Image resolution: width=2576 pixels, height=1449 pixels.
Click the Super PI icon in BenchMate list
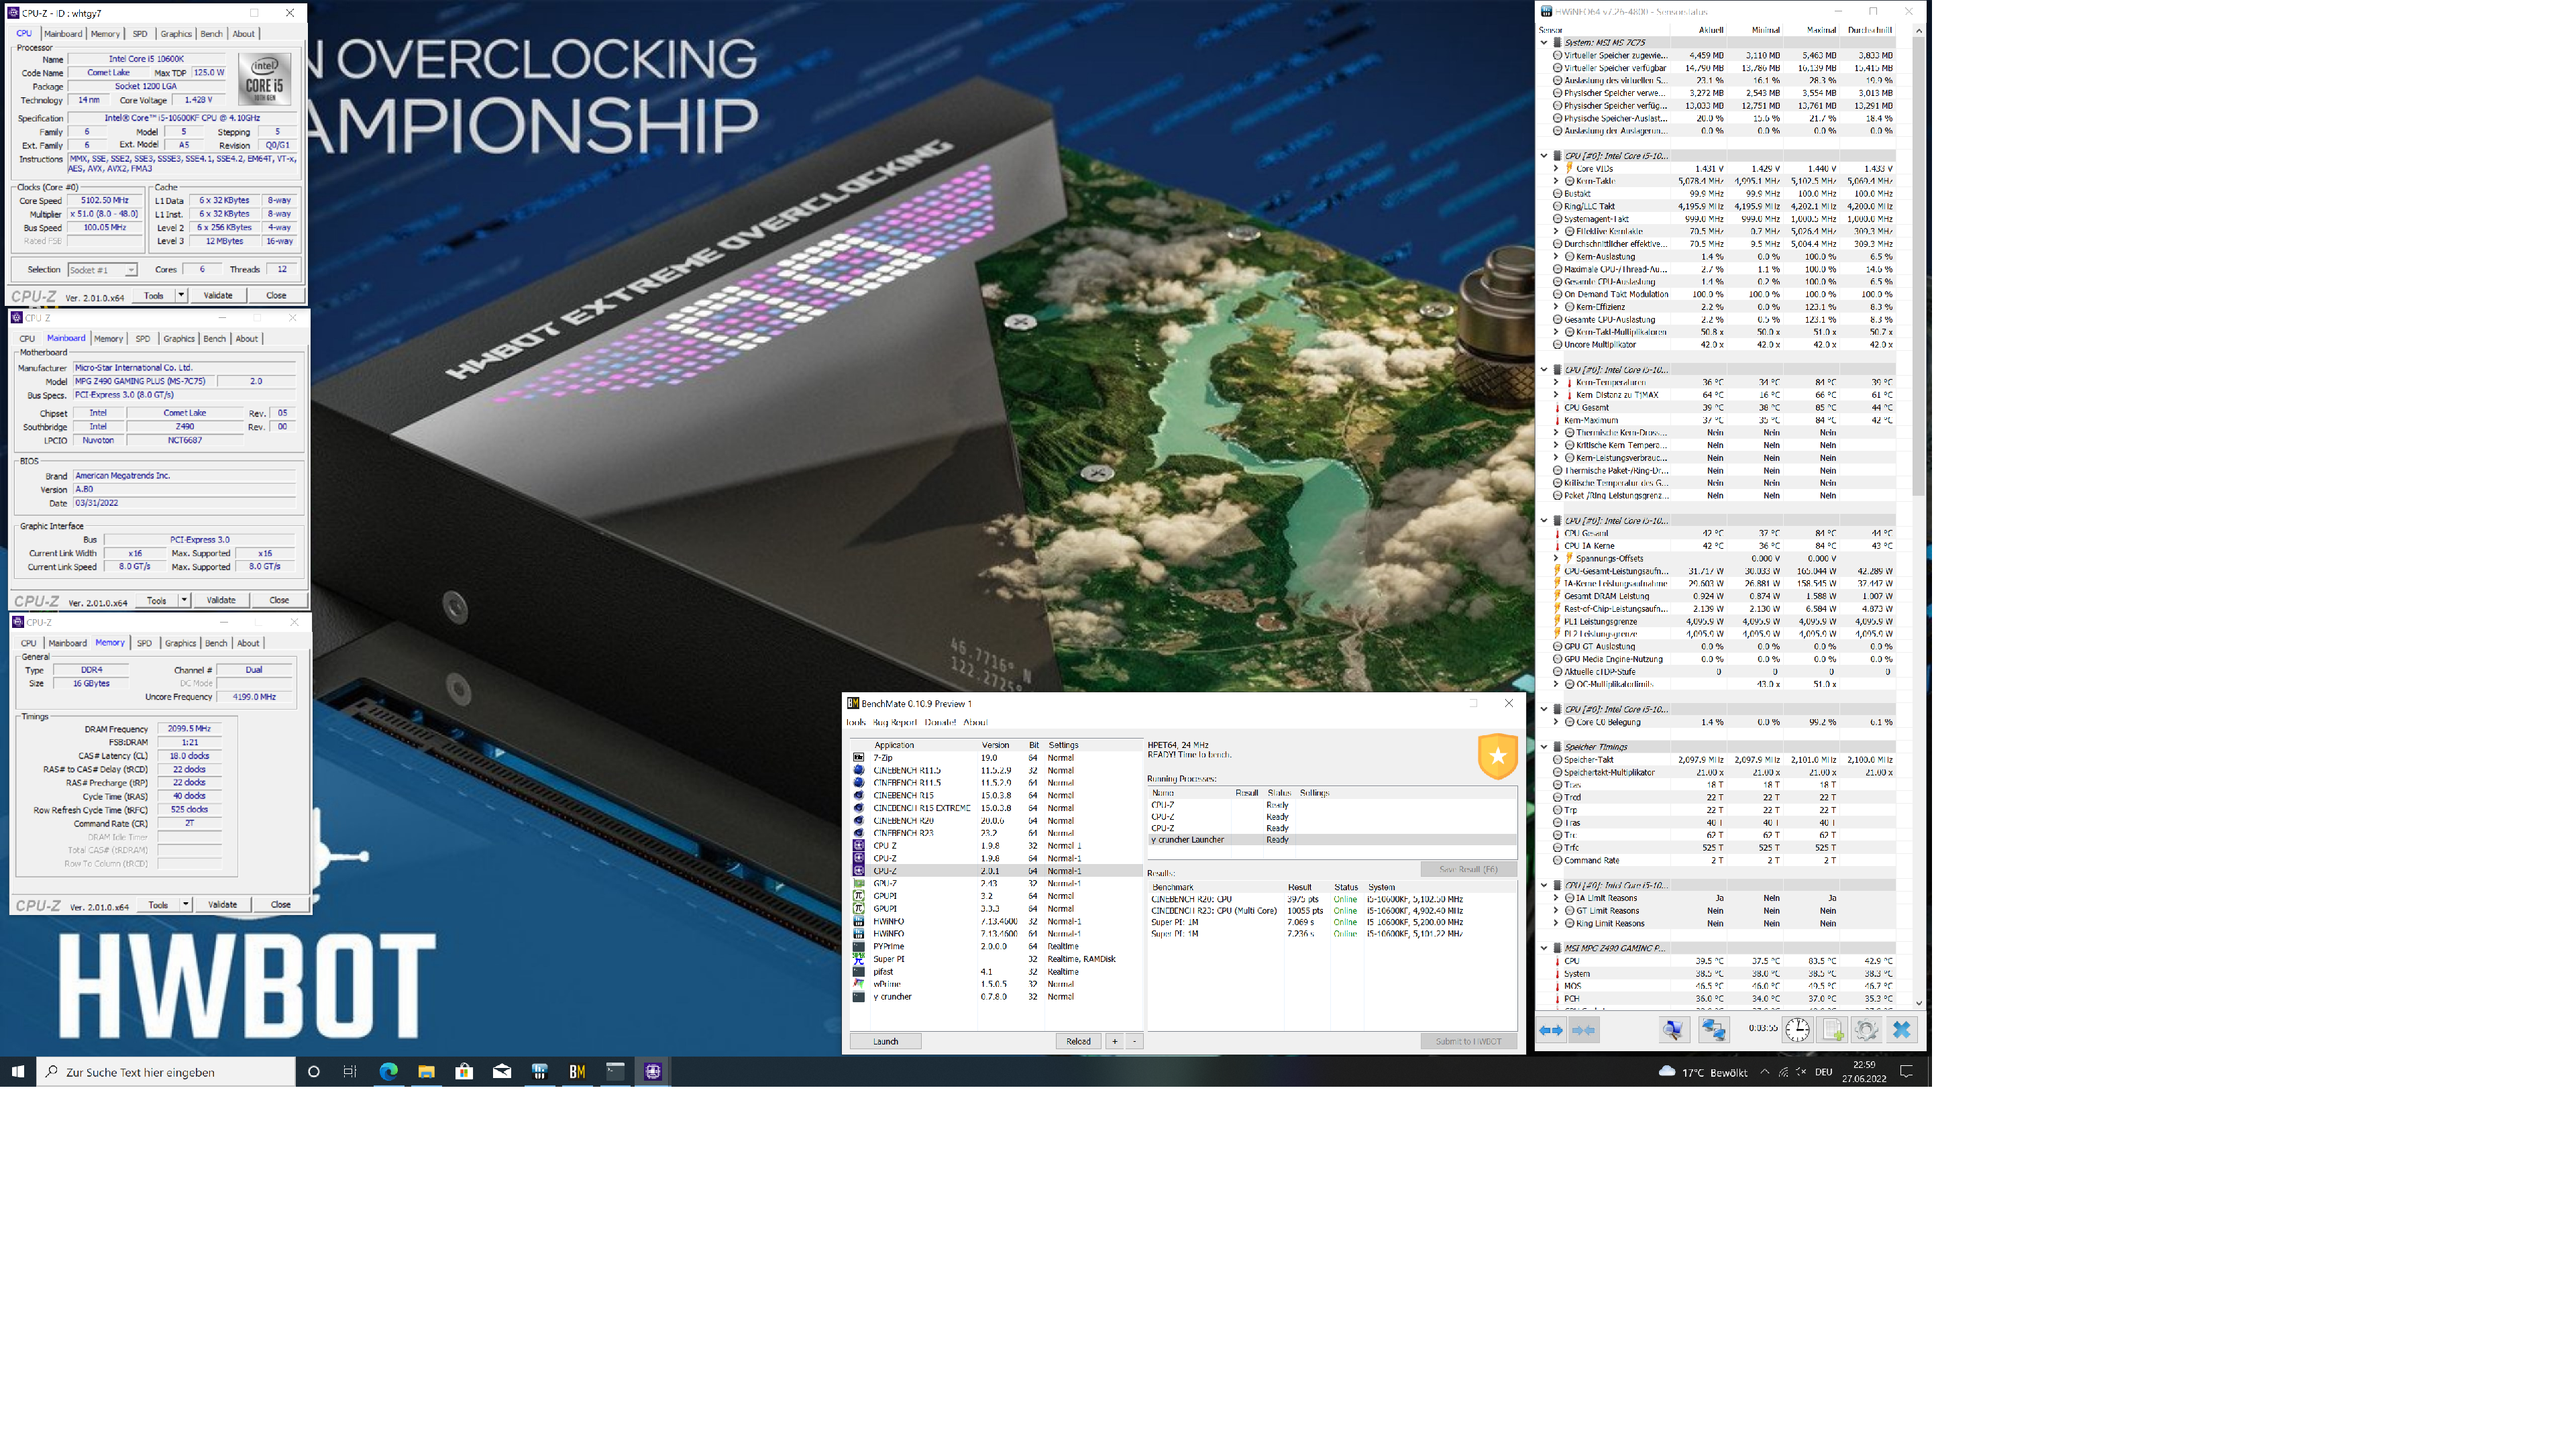(x=858, y=959)
